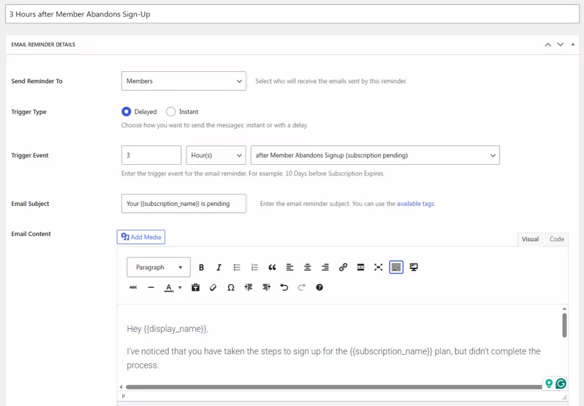Screen dimensions: 584x406
Task: Open keyboard shortcuts help icon
Action: pyautogui.click(x=319, y=287)
